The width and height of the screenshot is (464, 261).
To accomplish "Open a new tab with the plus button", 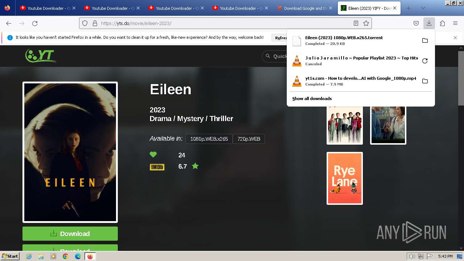I will 408,8.
